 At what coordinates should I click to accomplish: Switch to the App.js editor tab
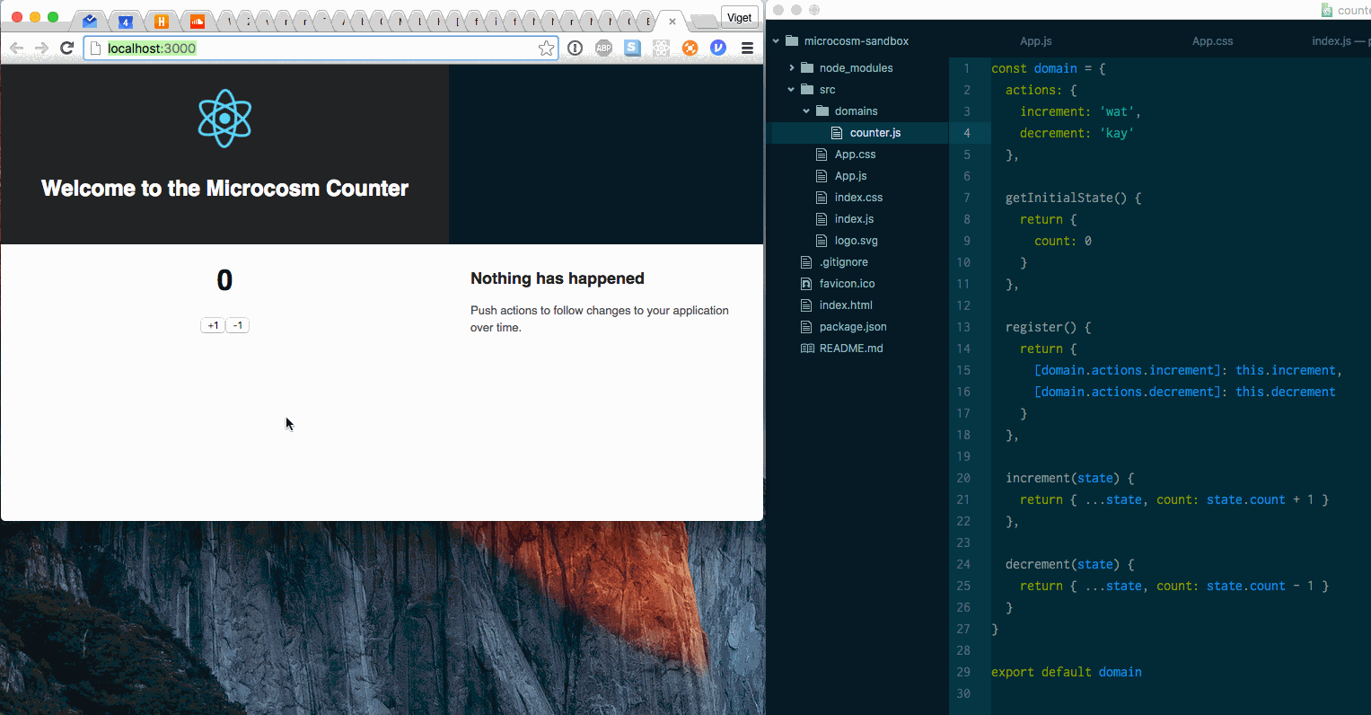1035,41
